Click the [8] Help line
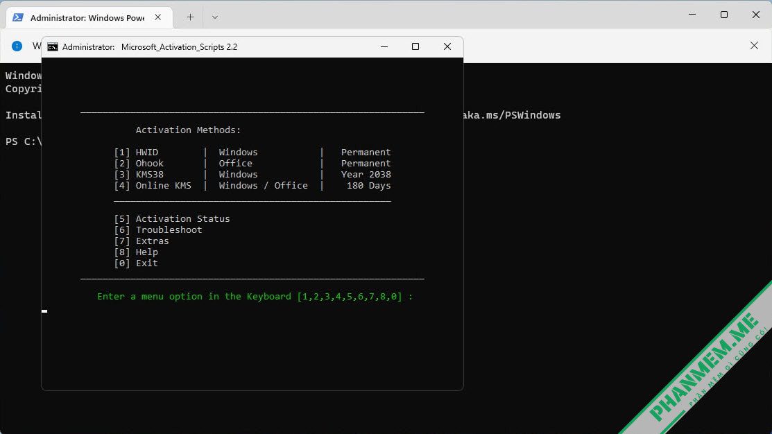The image size is (772, 434). coord(136,252)
